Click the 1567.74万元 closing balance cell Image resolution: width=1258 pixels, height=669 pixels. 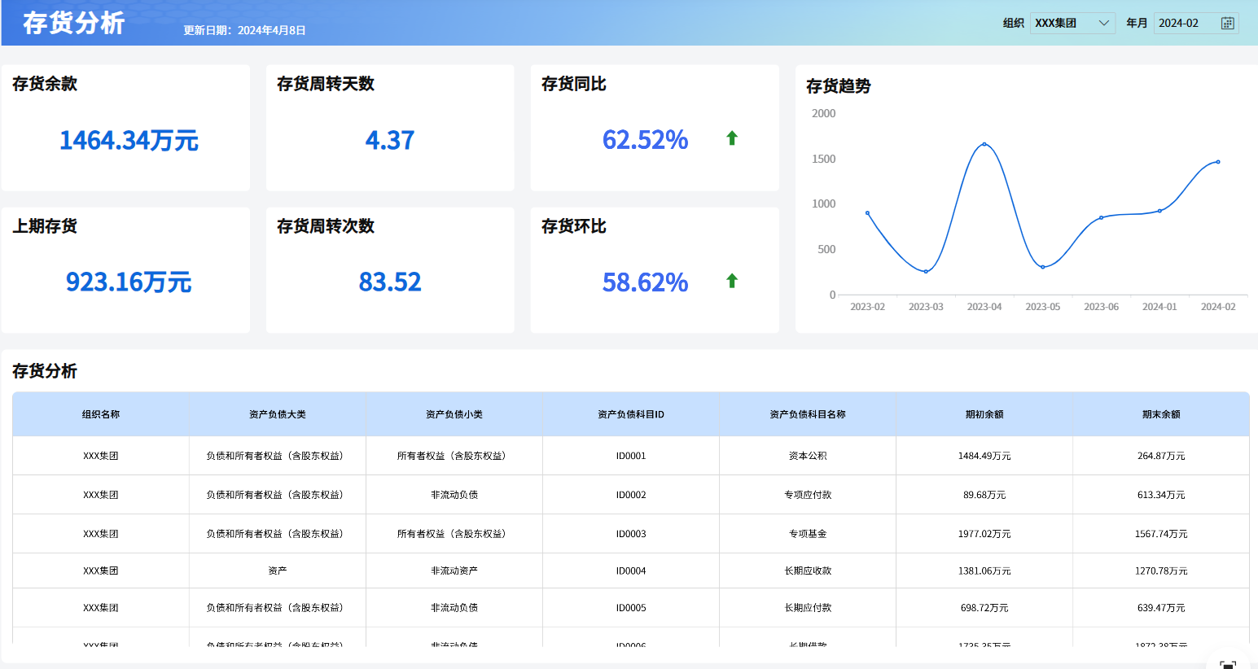pyautogui.click(x=1161, y=534)
